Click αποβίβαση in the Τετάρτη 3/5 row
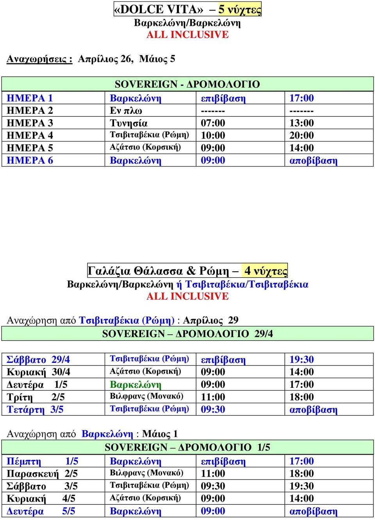This screenshot has height=520, width=375. [x=313, y=410]
